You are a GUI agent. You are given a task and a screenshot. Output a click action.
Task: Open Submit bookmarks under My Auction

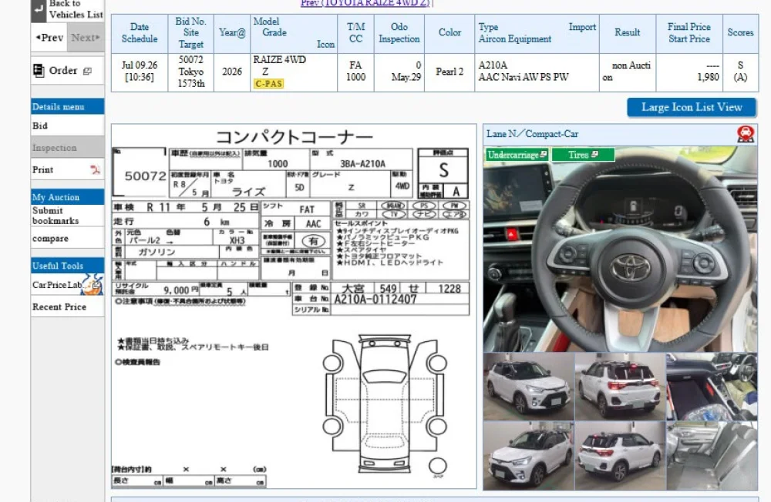pyautogui.click(x=67, y=216)
